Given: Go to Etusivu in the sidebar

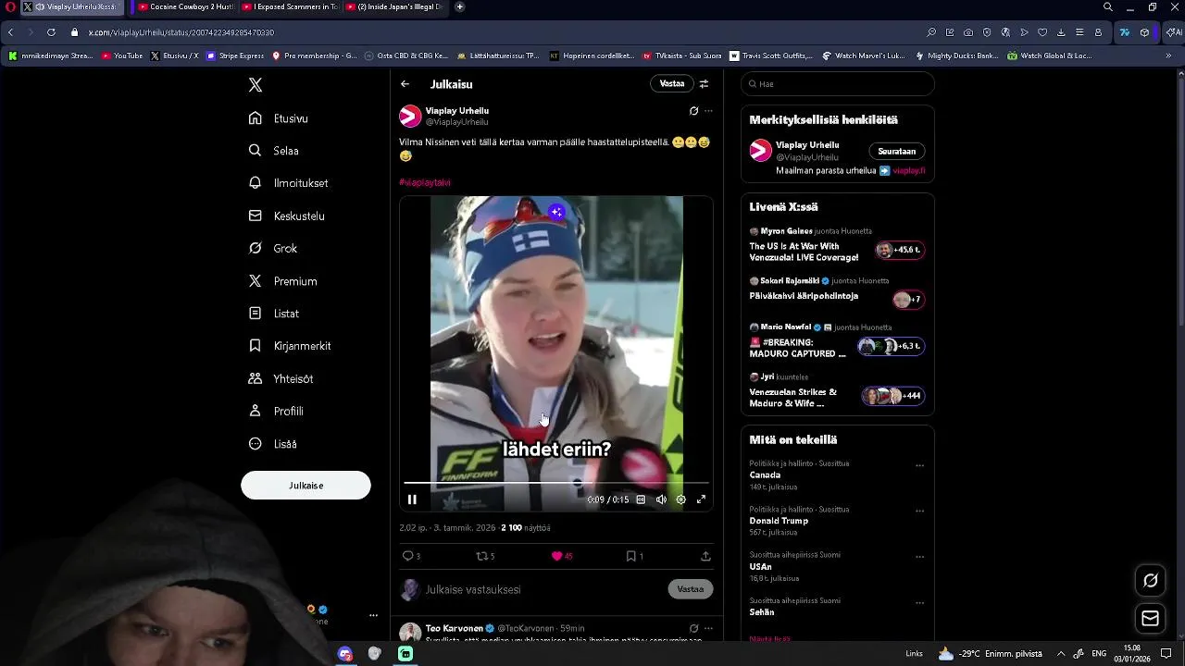Looking at the screenshot, I should point(278,118).
